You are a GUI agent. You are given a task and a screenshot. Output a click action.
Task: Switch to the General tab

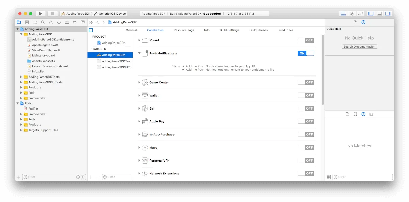[131, 30]
